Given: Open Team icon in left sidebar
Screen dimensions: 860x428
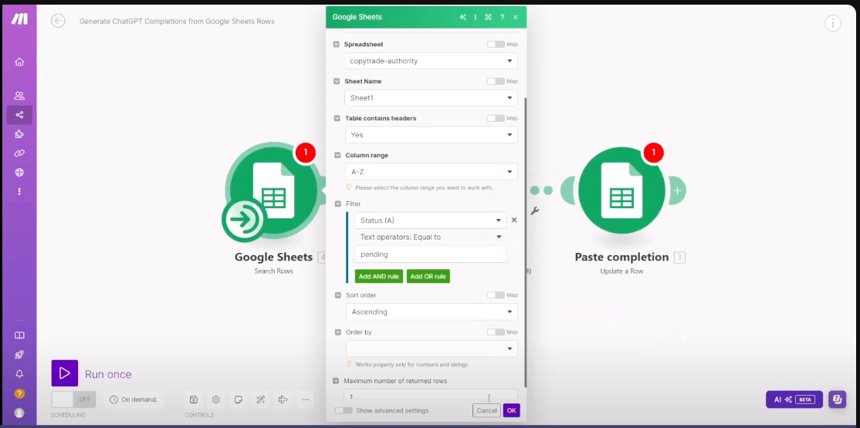Looking at the screenshot, I should (19, 96).
